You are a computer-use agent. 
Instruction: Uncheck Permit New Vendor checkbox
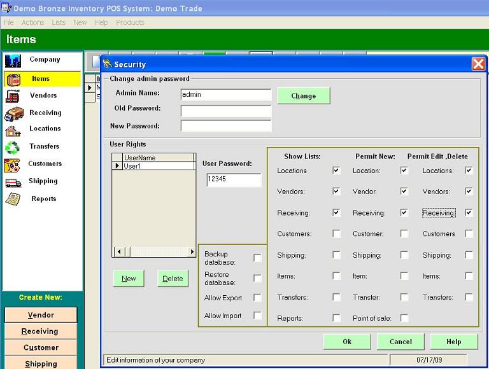point(404,191)
